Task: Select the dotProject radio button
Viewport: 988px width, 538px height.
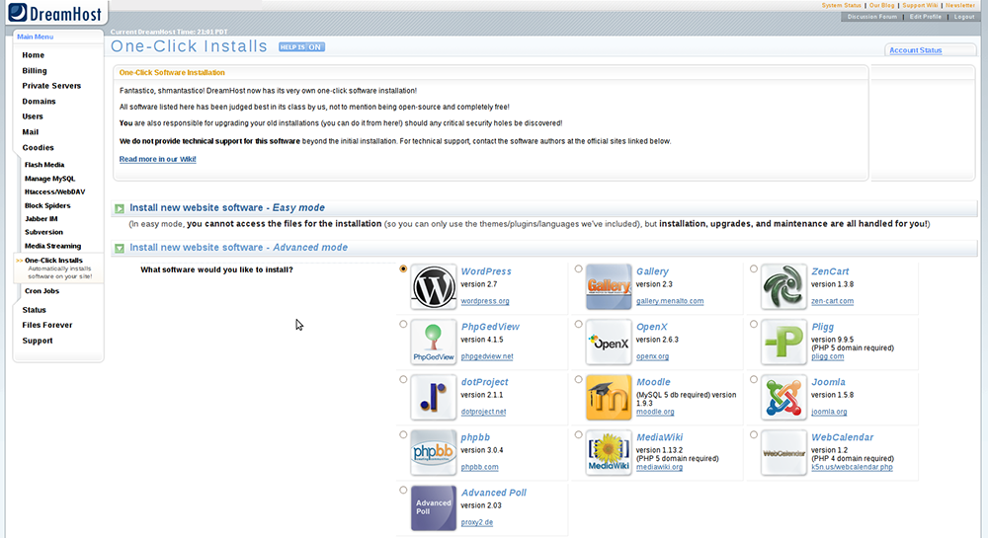Action: tap(403, 379)
